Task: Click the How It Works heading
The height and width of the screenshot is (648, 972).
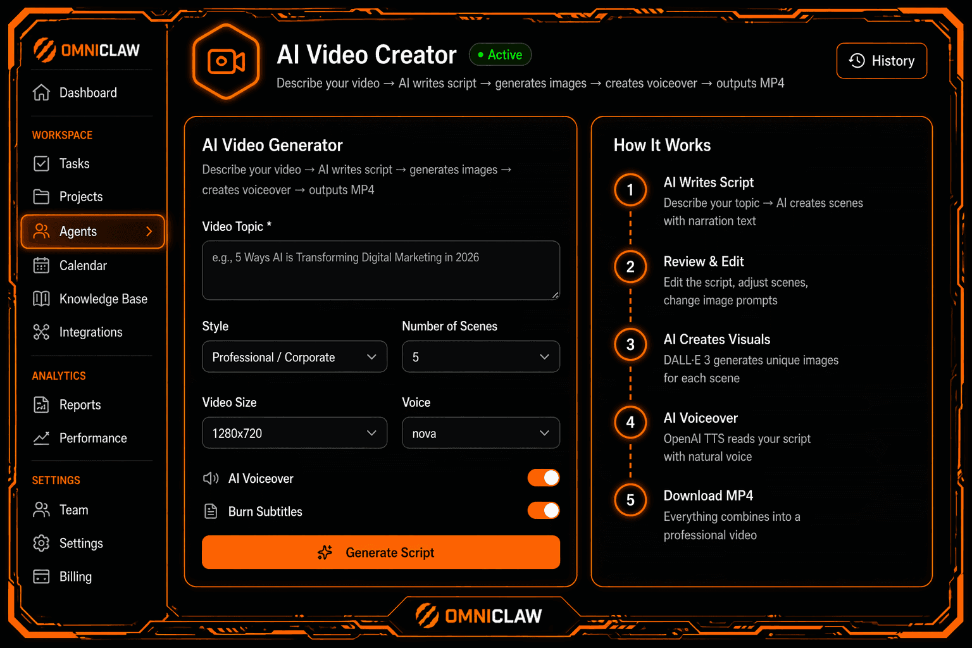Action: [x=662, y=146]
